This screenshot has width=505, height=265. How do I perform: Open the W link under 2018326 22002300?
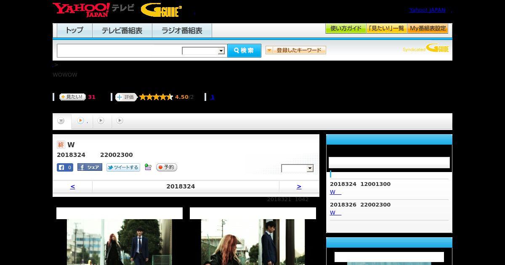pyautogui.click(x=335, y=213)
